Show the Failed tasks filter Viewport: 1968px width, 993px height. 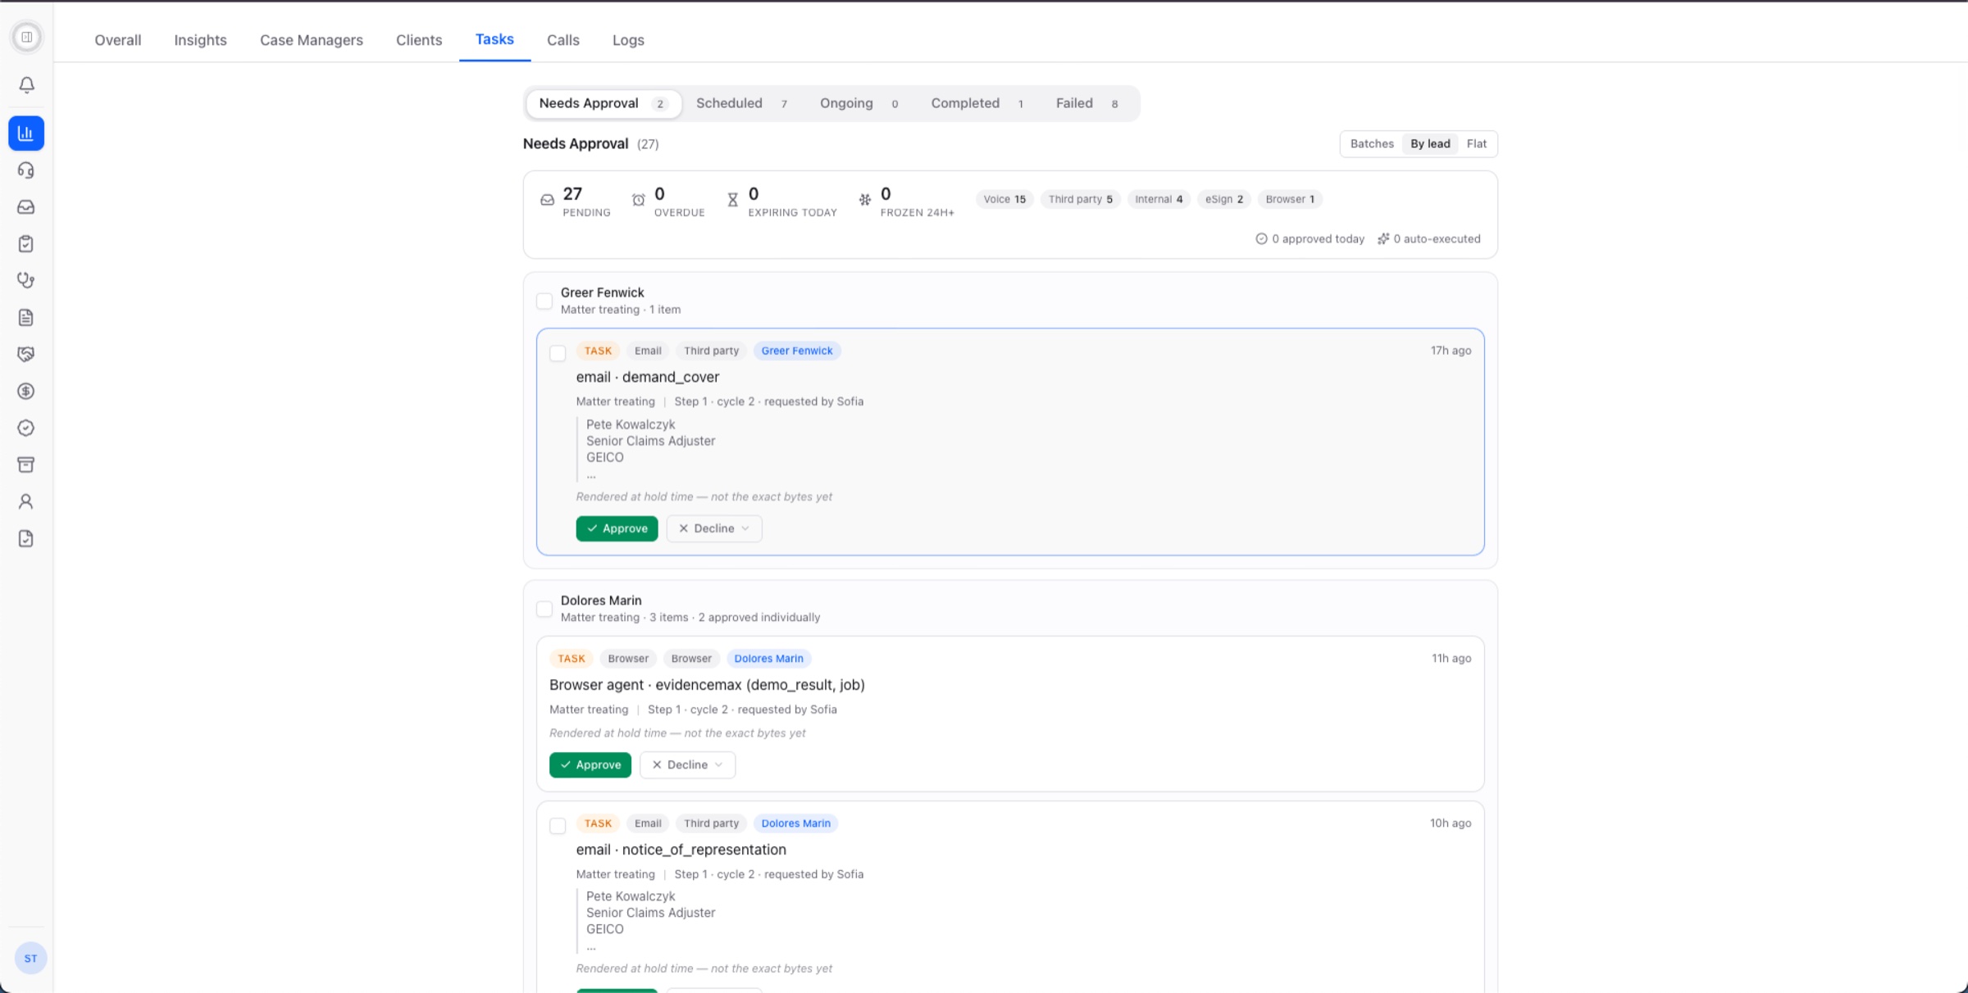[x=1086, y=103]
